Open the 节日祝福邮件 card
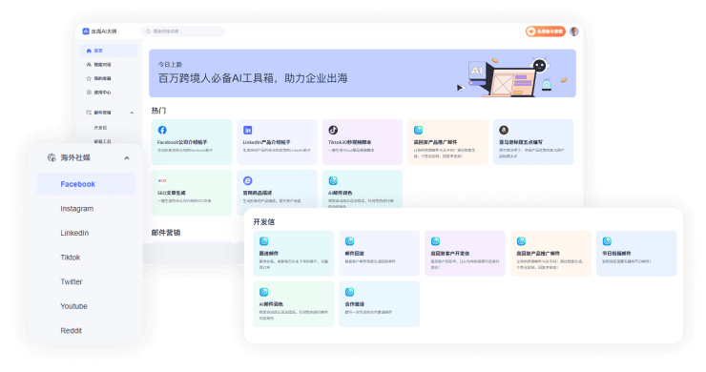This screenshot has width=706, height=372. tap(636, 253)
